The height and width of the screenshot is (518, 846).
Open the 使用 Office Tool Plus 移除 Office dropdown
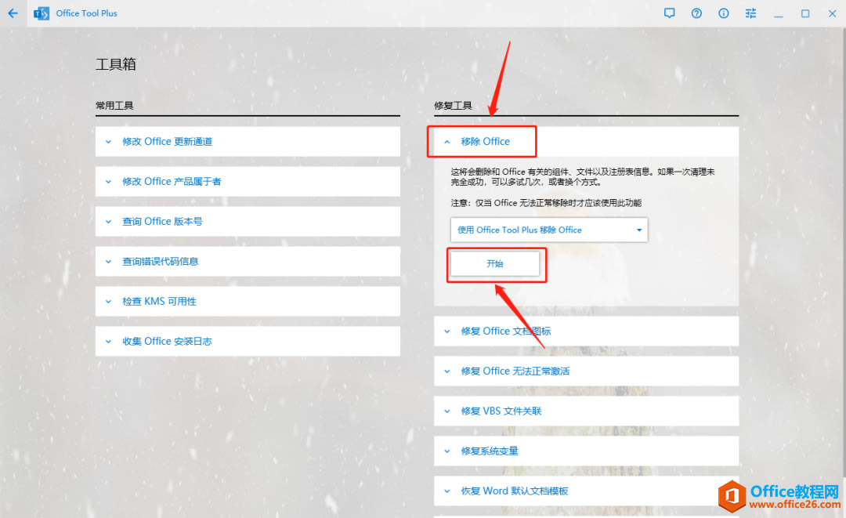pos(549,230)
